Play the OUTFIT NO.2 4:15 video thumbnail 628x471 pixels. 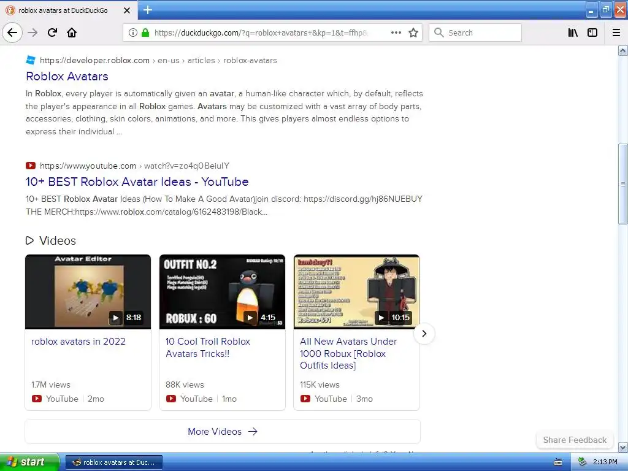point(222,291)
